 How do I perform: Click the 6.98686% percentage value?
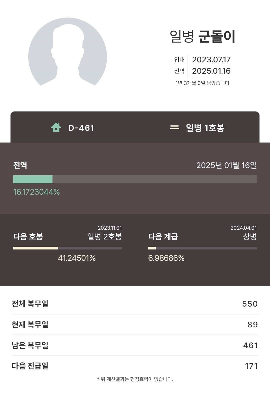tap(166, 258)
